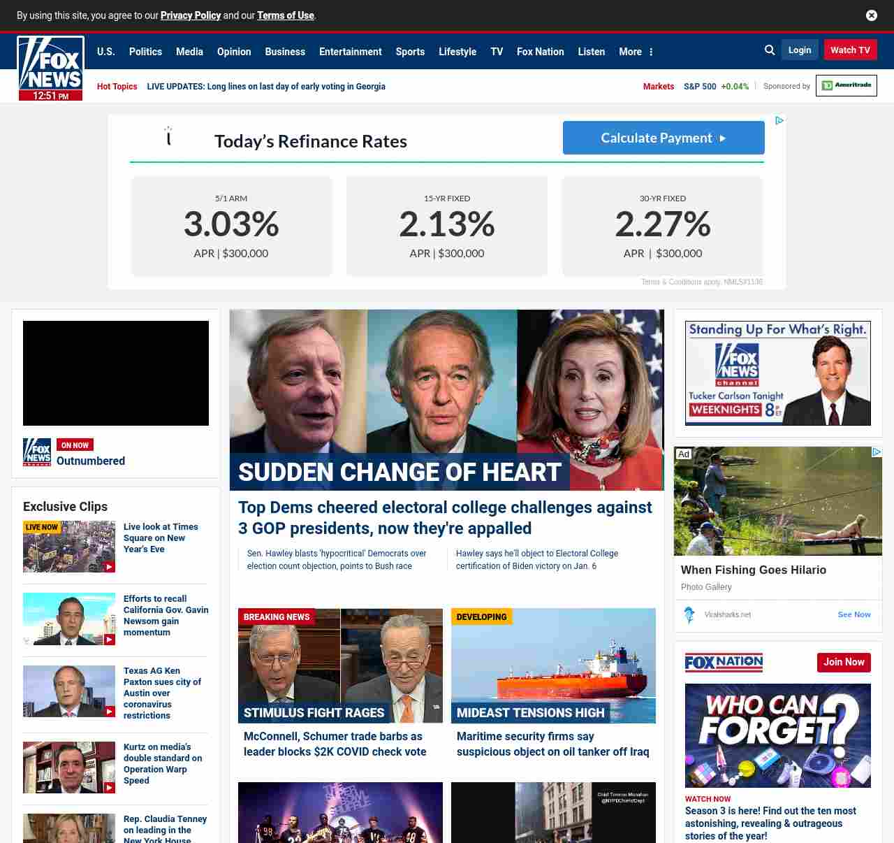Go to the Fox Nation section
Viewport: 894px width, 843px height.
pos(540,52)
